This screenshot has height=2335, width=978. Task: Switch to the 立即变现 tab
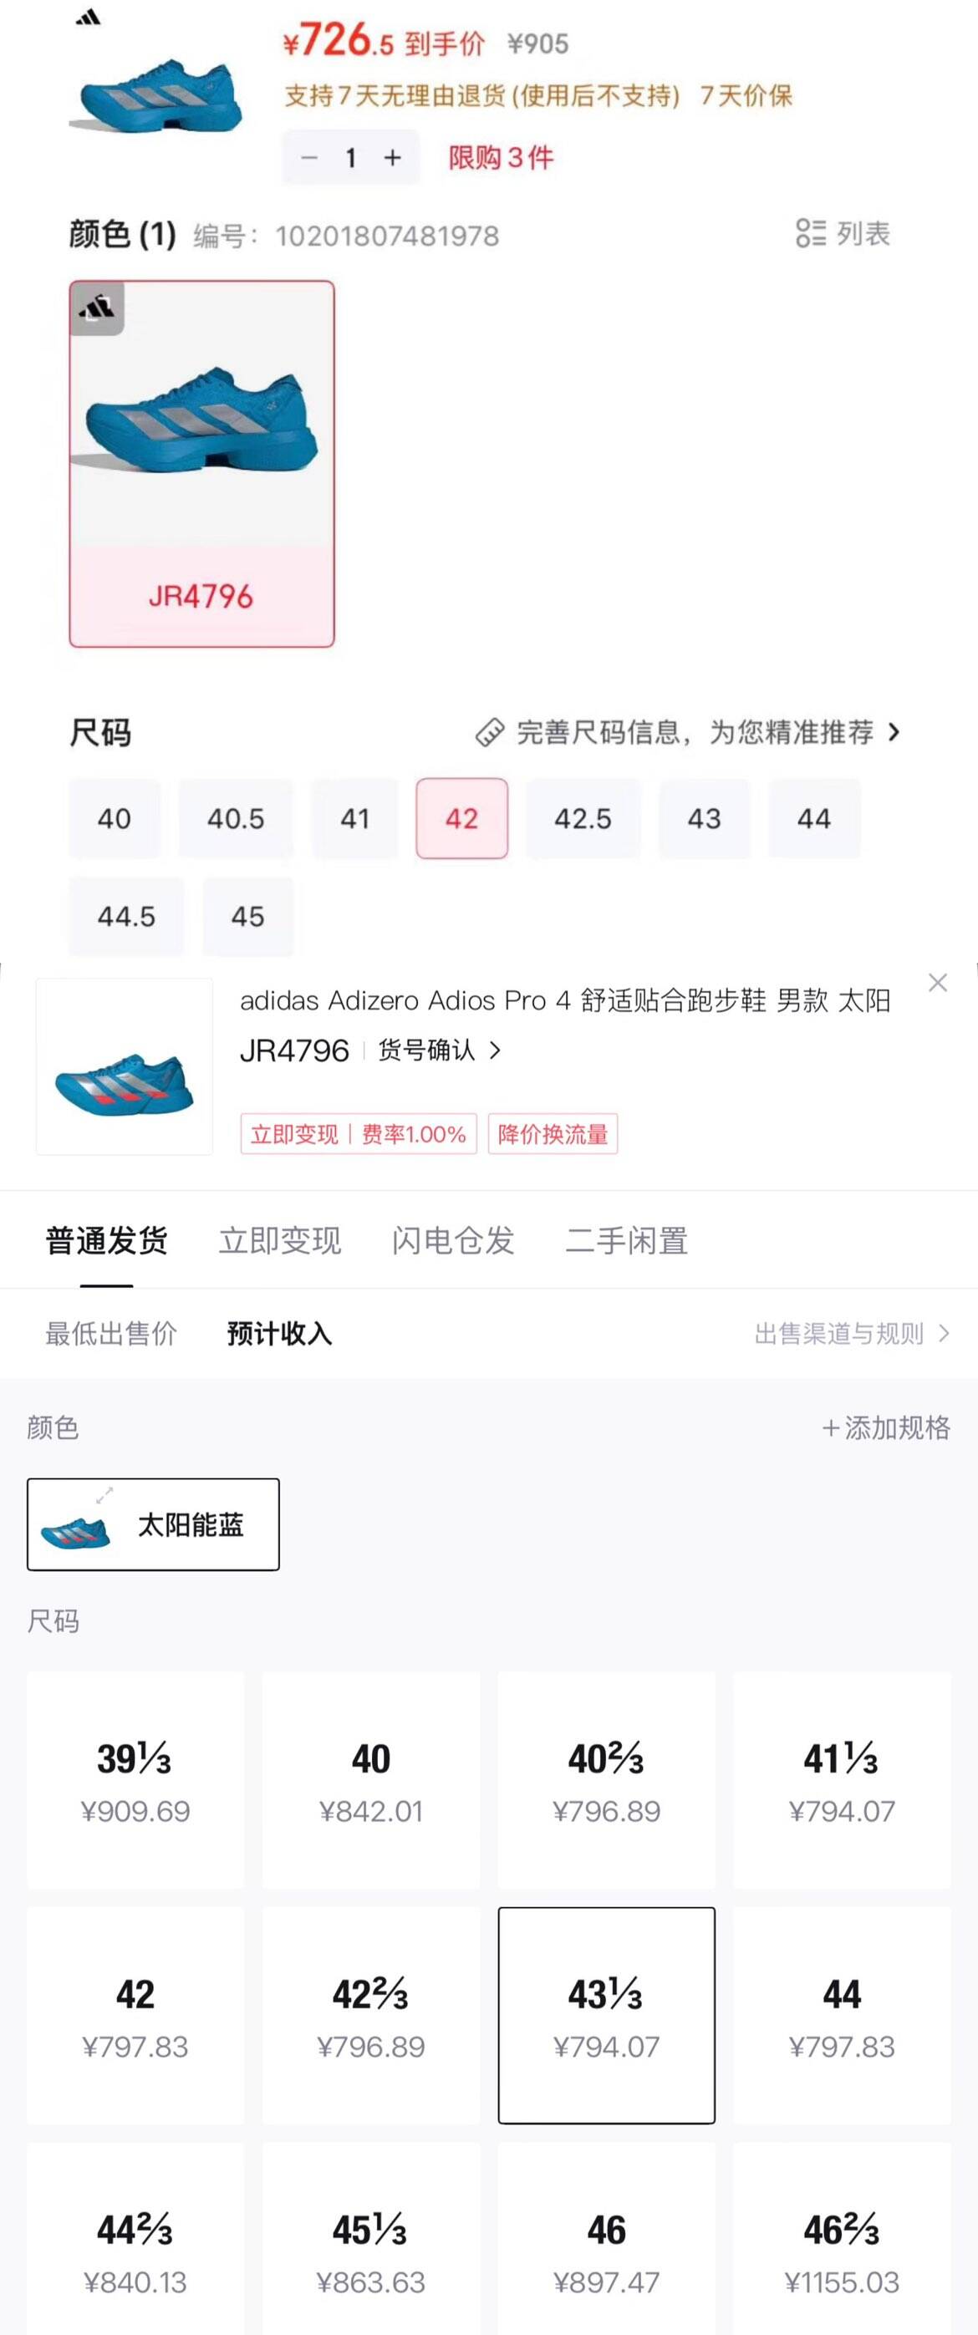[x=279, y=1240]
